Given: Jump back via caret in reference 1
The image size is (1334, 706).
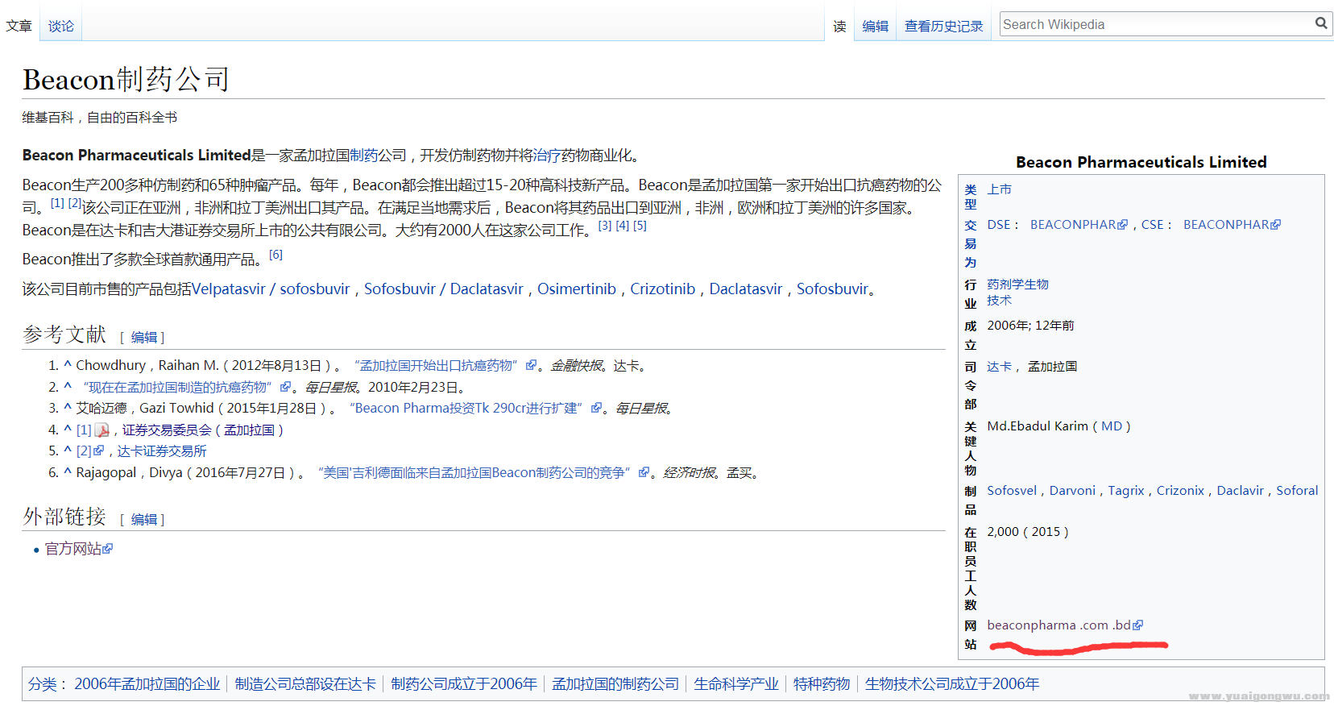Looking at the screenshot, I should (x=68, y=365).
